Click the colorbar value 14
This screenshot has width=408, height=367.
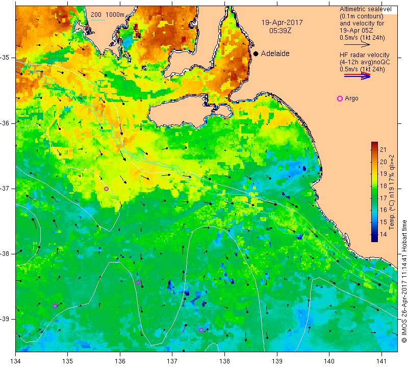coord(384,234)
